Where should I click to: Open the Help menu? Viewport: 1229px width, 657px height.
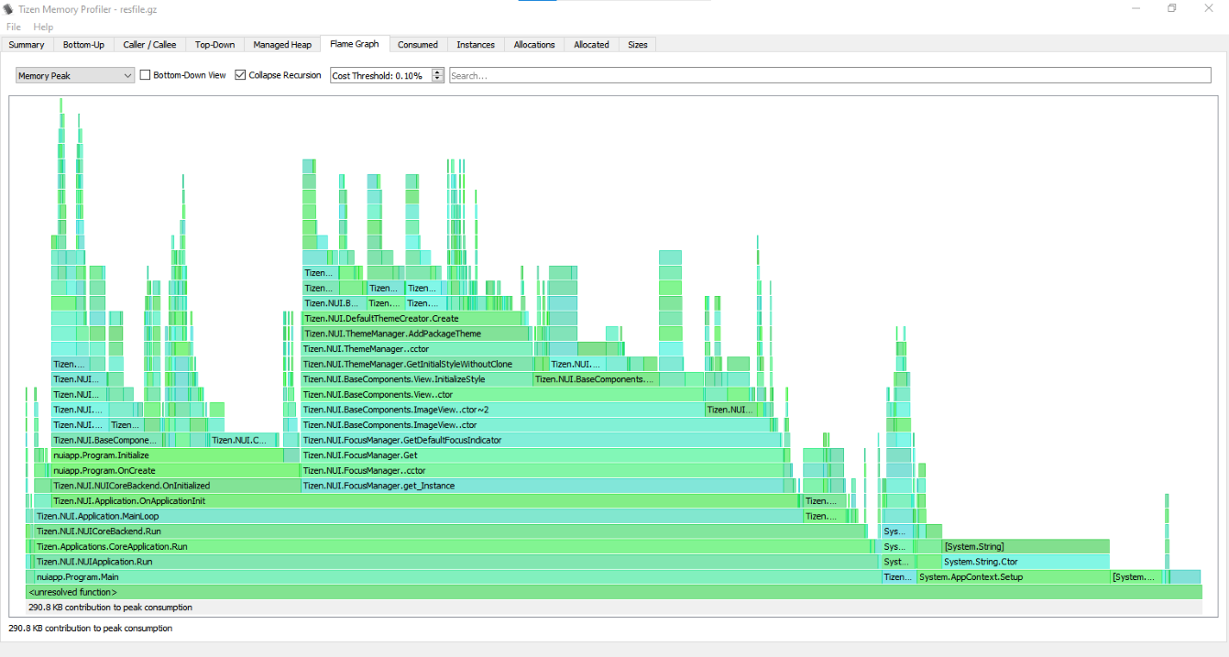[42, 27]
